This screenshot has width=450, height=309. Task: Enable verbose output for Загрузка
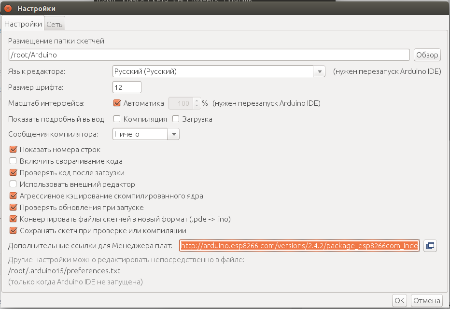(x=176, y=119)
